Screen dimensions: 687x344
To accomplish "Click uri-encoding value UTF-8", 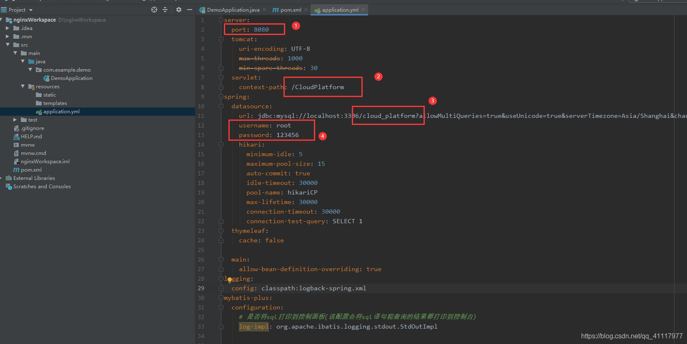I will coord(301,49).
